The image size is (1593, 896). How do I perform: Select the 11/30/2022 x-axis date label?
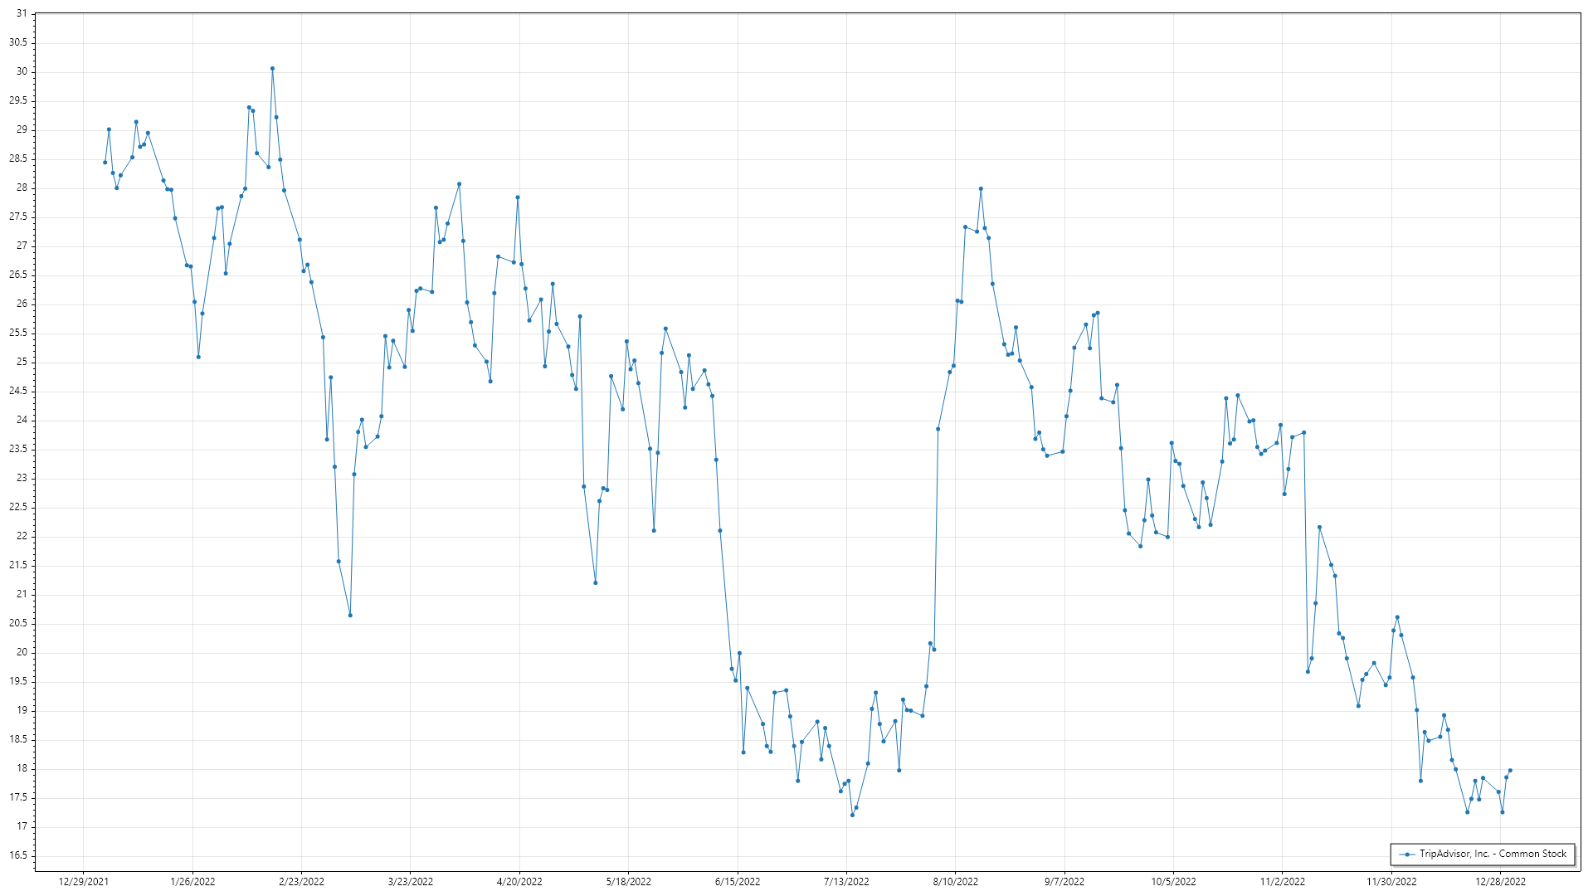click(x=1391, y=881)
